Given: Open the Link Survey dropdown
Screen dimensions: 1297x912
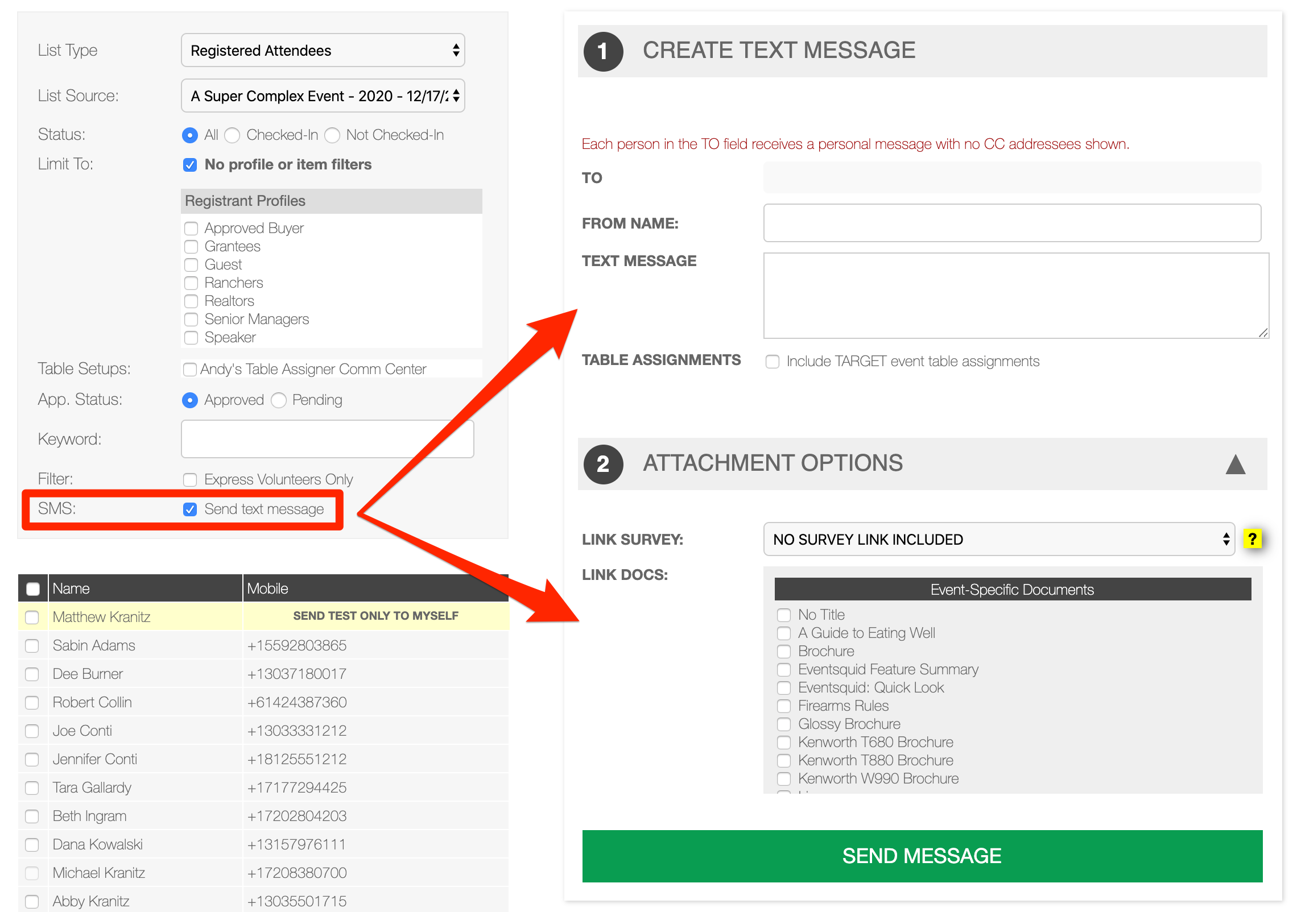Looking at the screenshot, I should (998, 539).
